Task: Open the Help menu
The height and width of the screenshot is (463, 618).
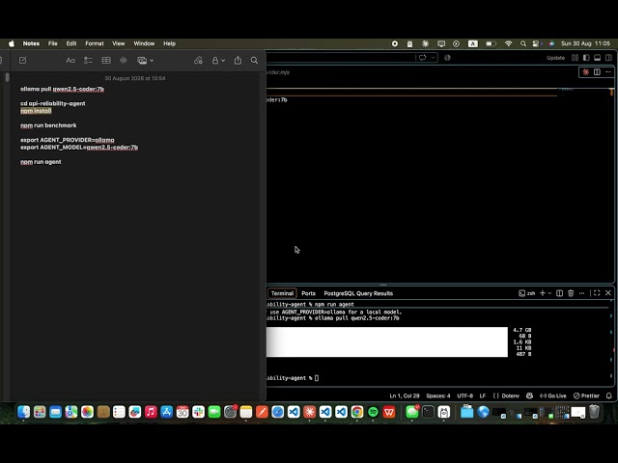Action: [x=170, y=43]
